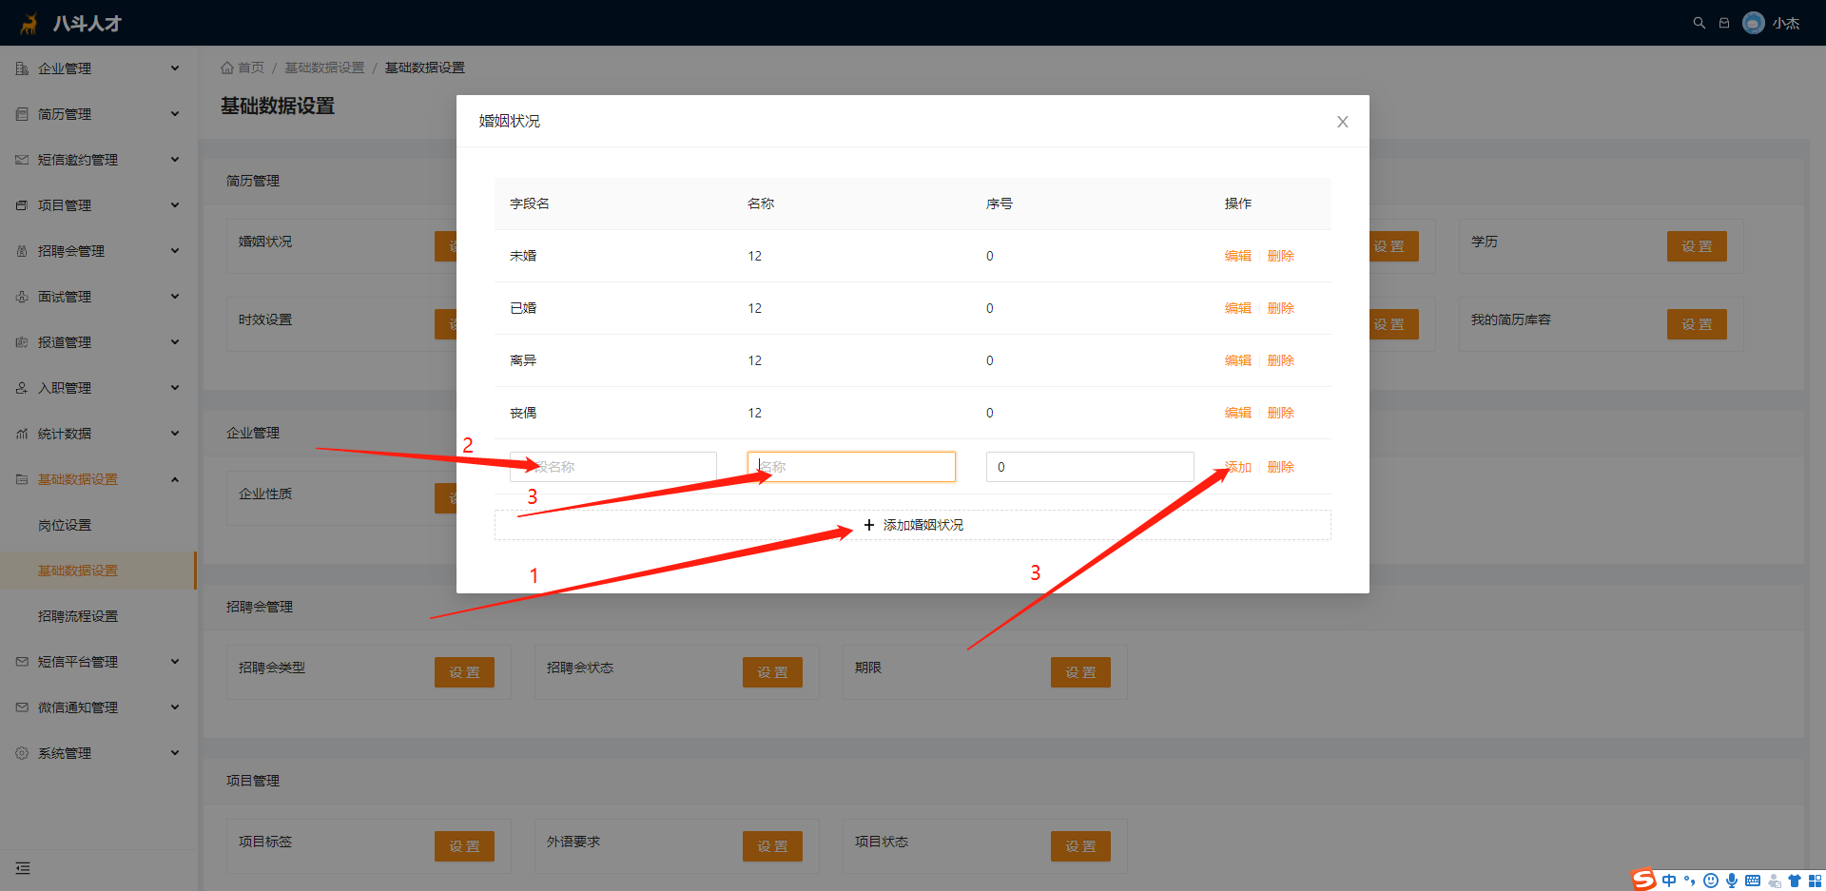Screen dimensions: 1826x891
Task: Click the 首页 breadcrumb link
Action: [251, 68]
